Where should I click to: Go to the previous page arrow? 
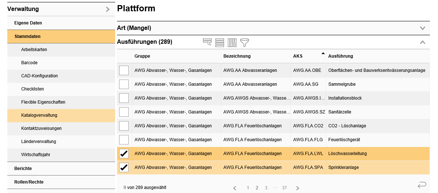pos(235,188)
